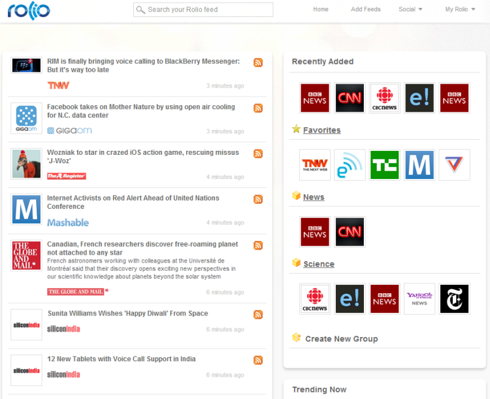
Task: Click RSS icon for Facebook data center article
Action: [258, 108]
